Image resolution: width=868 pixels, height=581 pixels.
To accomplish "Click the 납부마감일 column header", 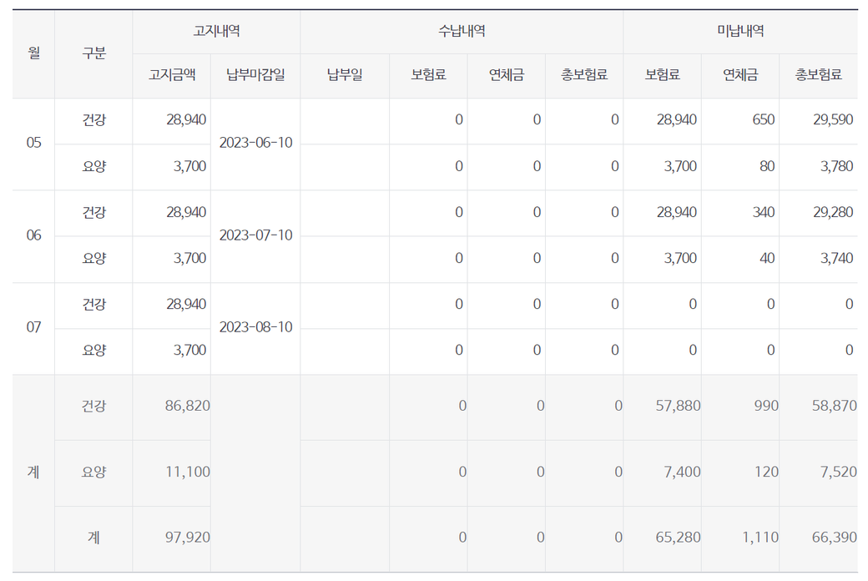I will (x=255, y=75).
